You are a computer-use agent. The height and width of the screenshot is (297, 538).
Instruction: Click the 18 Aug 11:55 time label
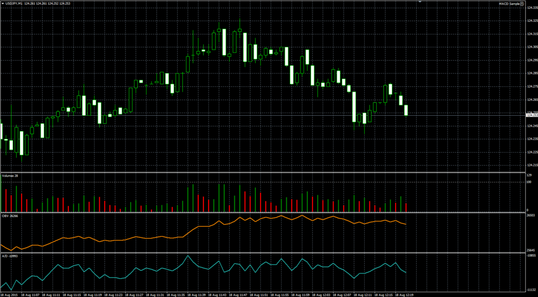click(x=281, y=294)
